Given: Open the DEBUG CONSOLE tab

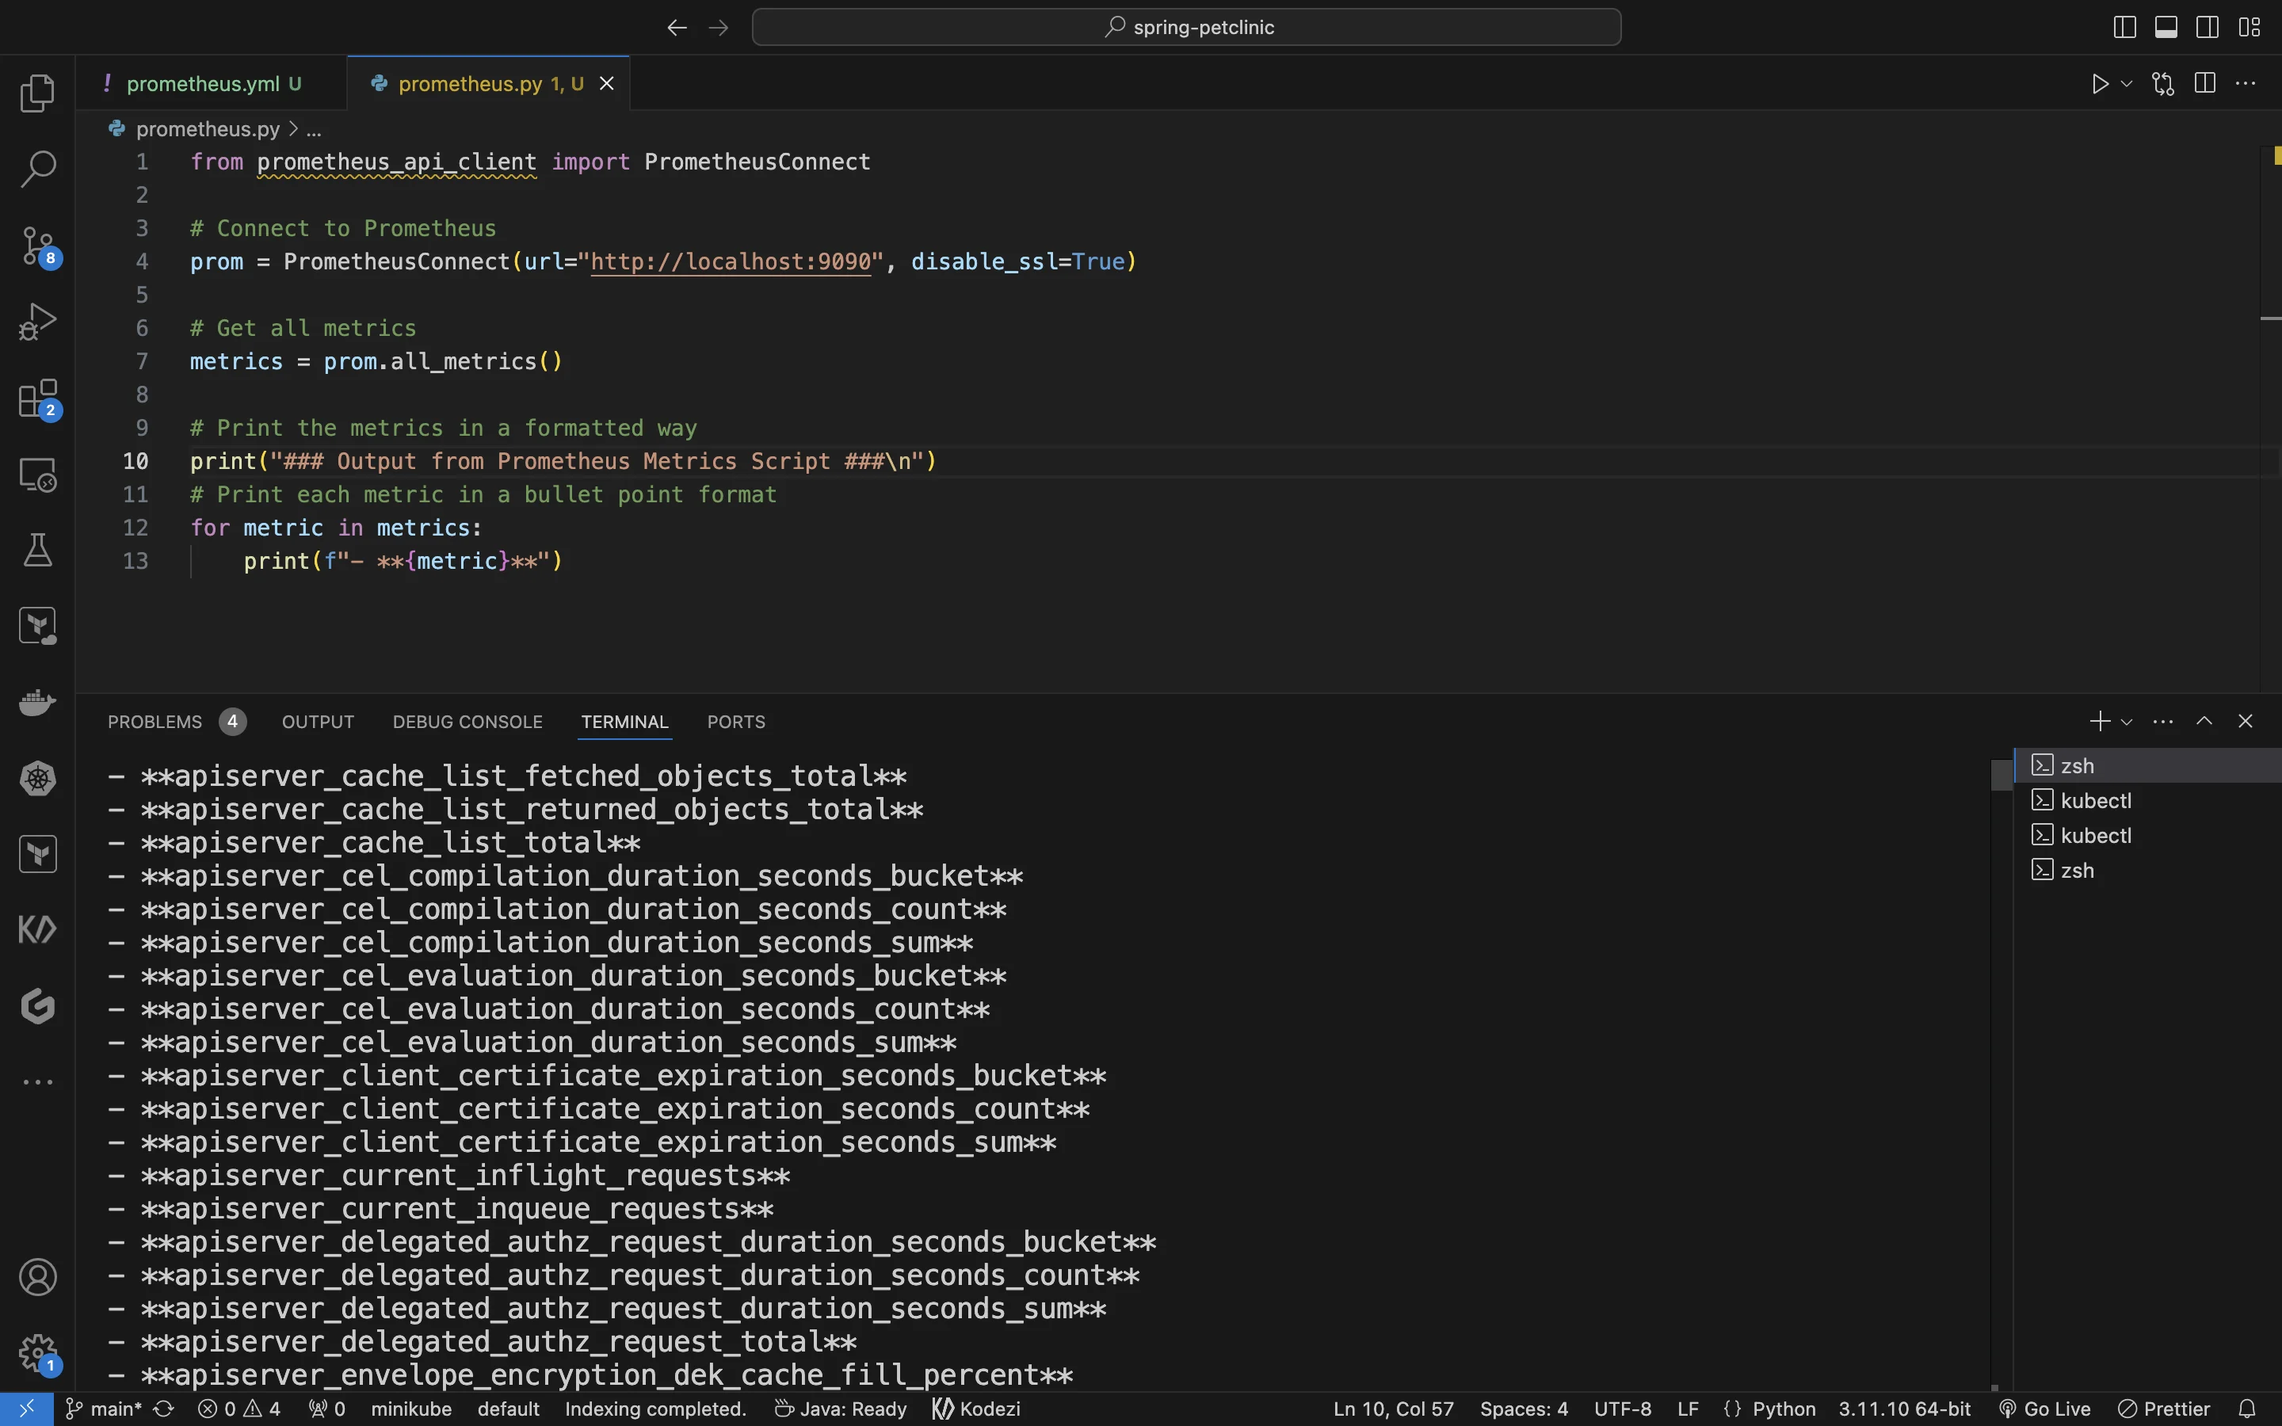Looking at the screenshot, I should (467, 722).
